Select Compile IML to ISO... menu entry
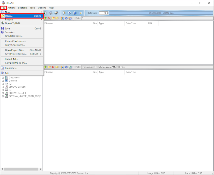 [x=22, y=63]
